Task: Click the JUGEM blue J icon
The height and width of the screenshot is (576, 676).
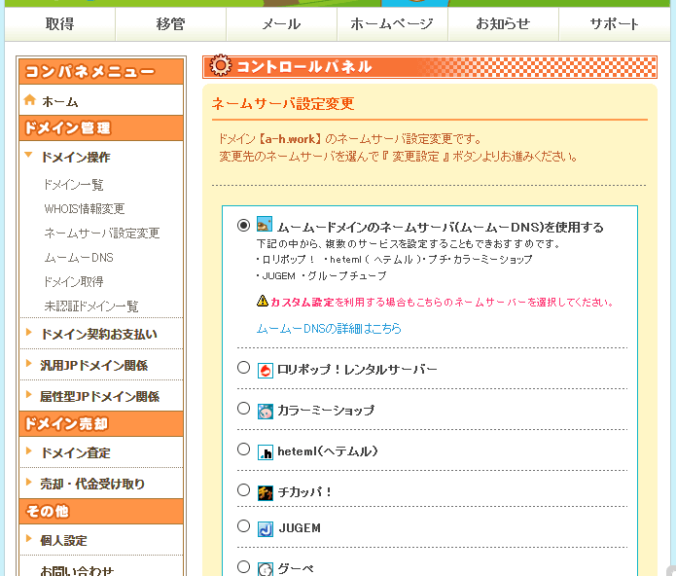Action: (x=266, y=529)
